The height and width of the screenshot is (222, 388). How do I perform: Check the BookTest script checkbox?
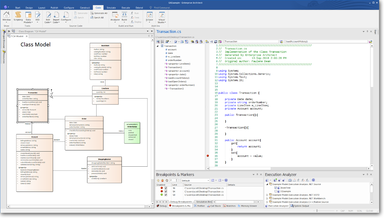tap(276, 188)
